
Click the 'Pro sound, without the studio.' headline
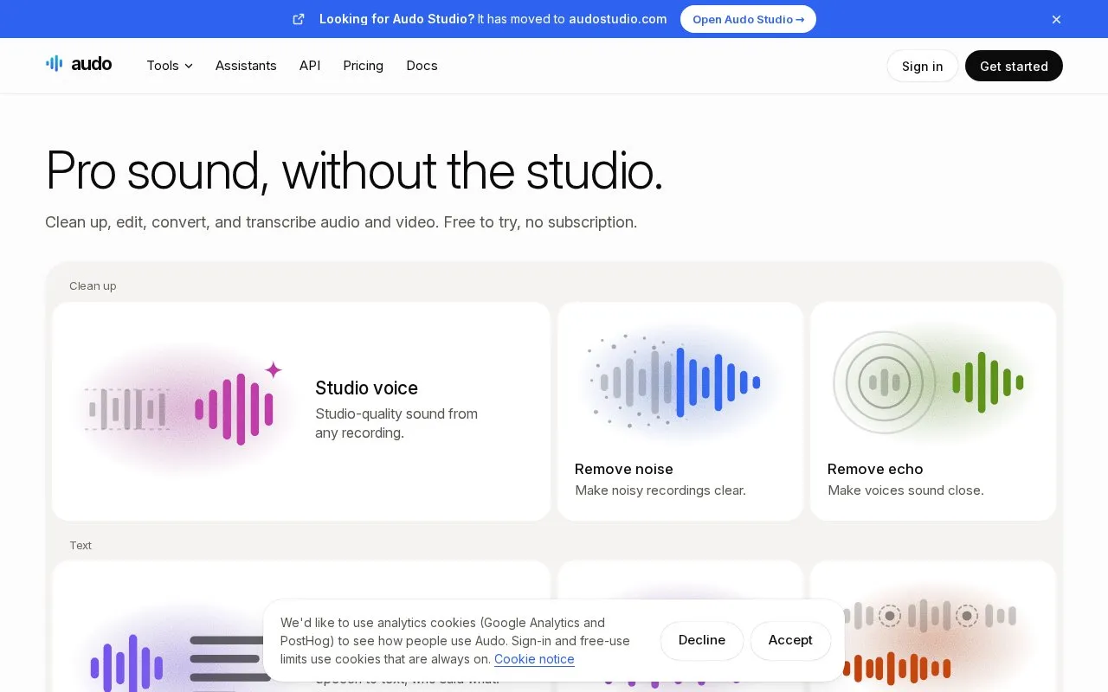(x=354, y=170)
